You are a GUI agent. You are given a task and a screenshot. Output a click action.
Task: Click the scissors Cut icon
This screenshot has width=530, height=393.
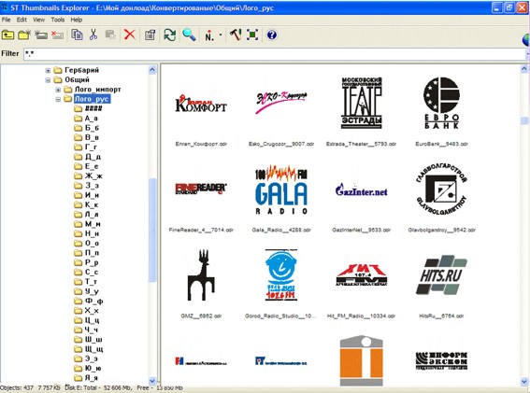point(93,35)
